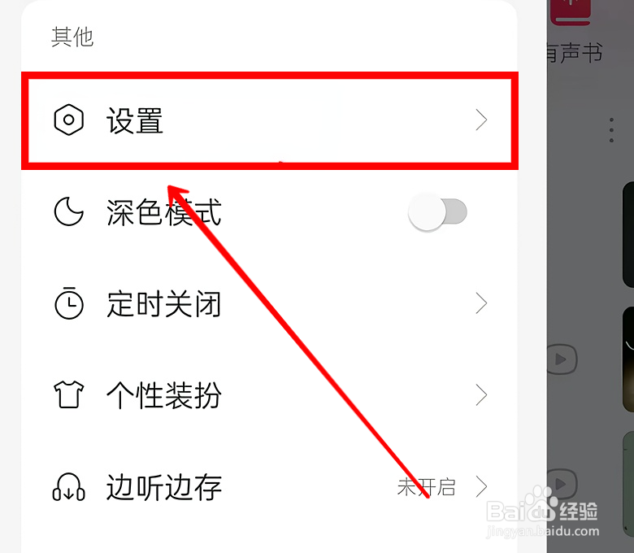Screen dimensions: 634x553
Task: Toggle the 深色模式 switch on
Action: pyautogui.click(x=437, y=212)
